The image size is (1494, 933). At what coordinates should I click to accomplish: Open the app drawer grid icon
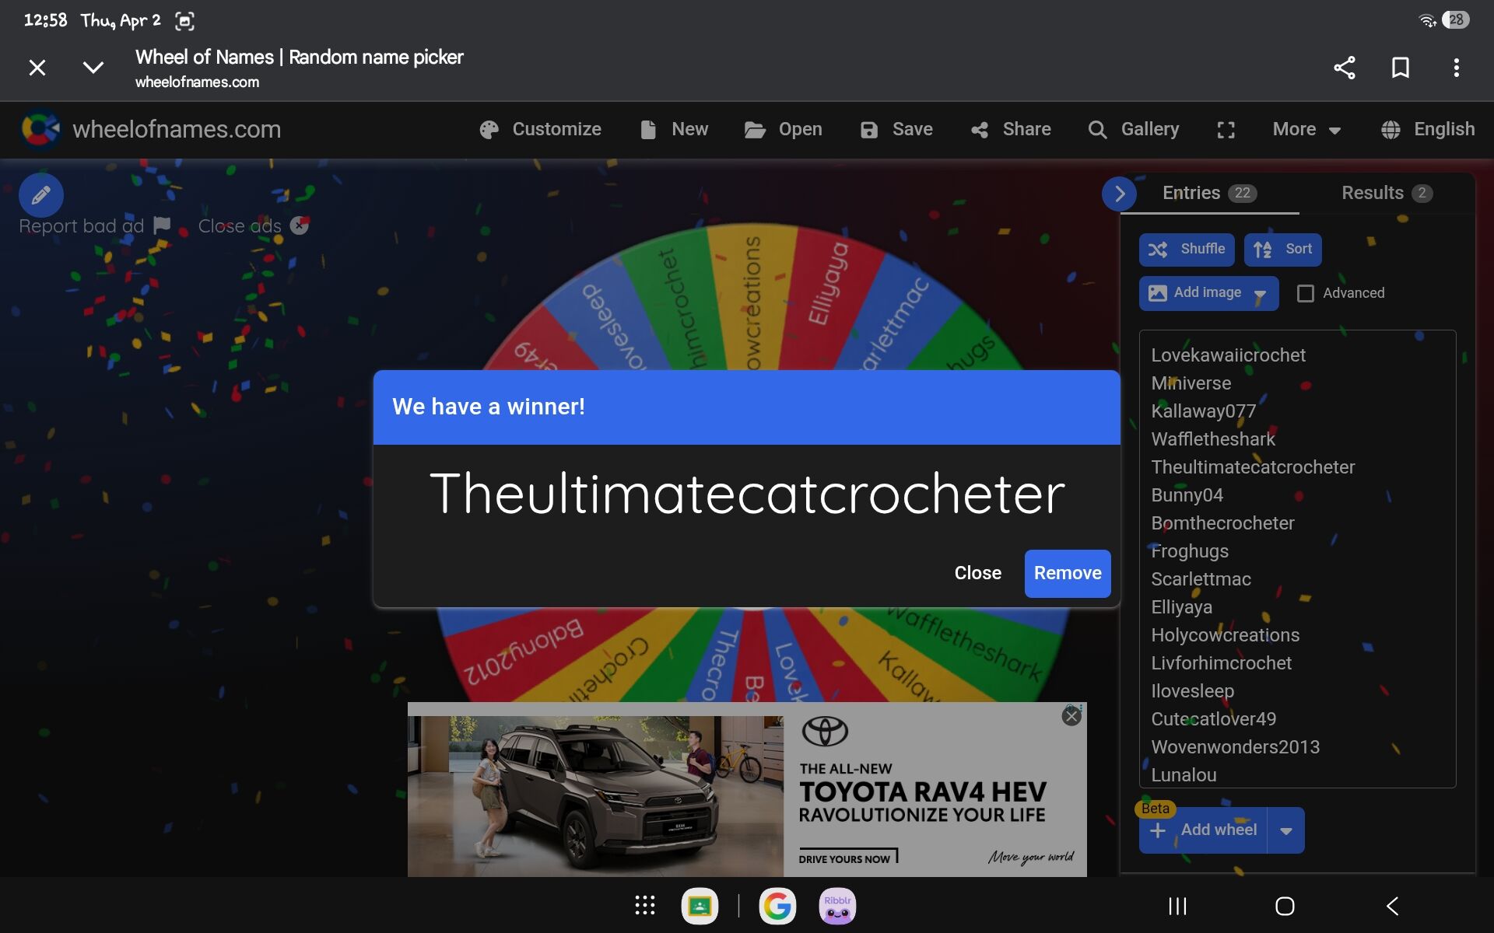pyautogui.click(x=644, y=906)
